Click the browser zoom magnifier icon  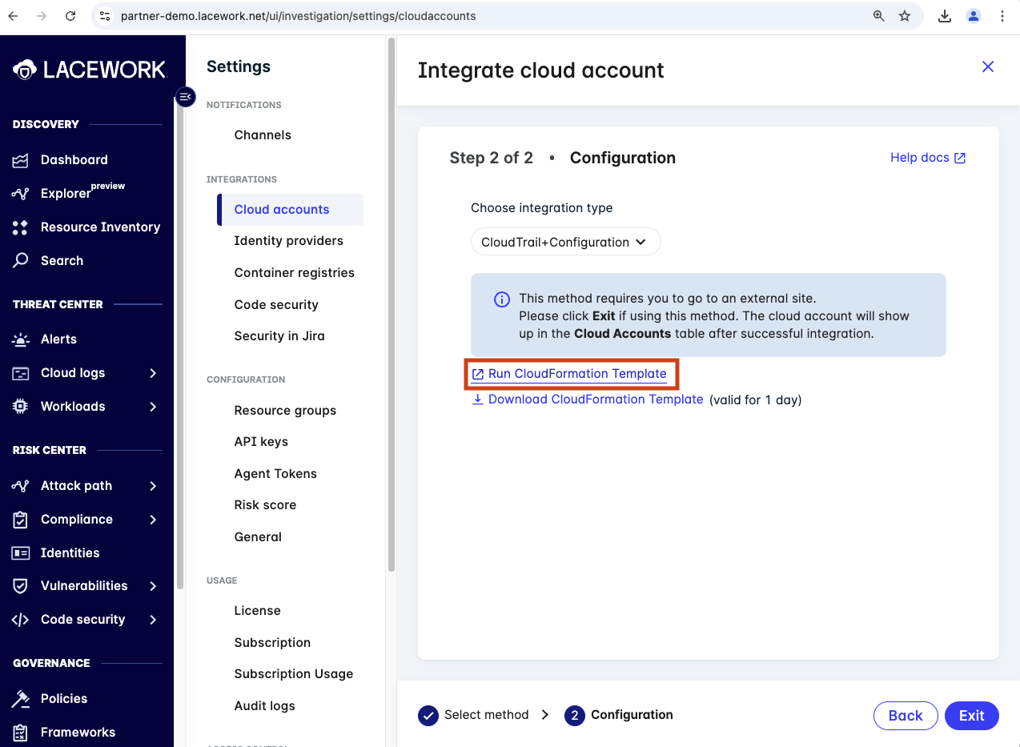pyautogui.click(x=879, y=16)
